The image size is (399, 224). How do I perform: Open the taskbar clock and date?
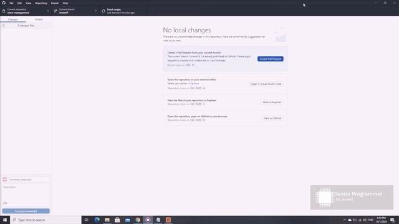click(x=381, y=220)
